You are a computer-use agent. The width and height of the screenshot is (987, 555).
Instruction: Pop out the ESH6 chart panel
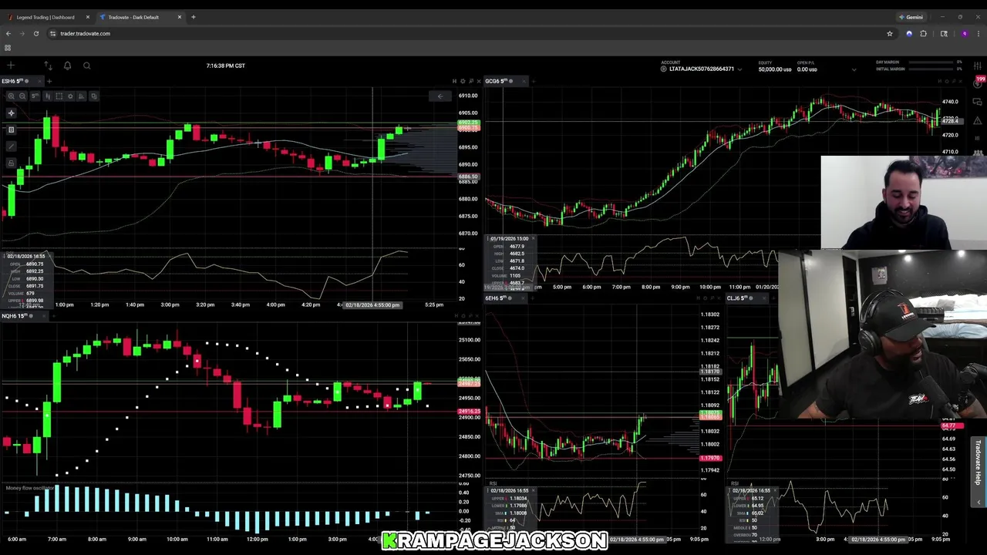click(471, 82)
